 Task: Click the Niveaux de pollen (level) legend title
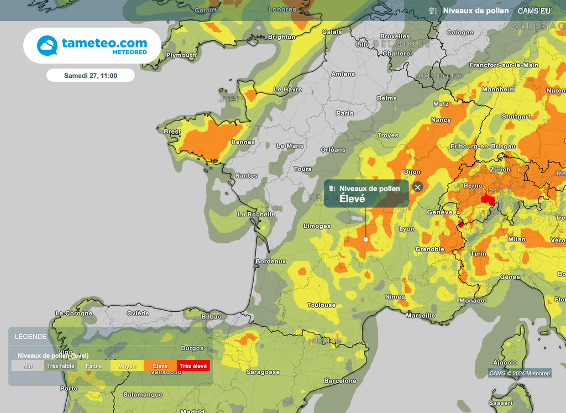pyautogui.click(x=53, y=356)
